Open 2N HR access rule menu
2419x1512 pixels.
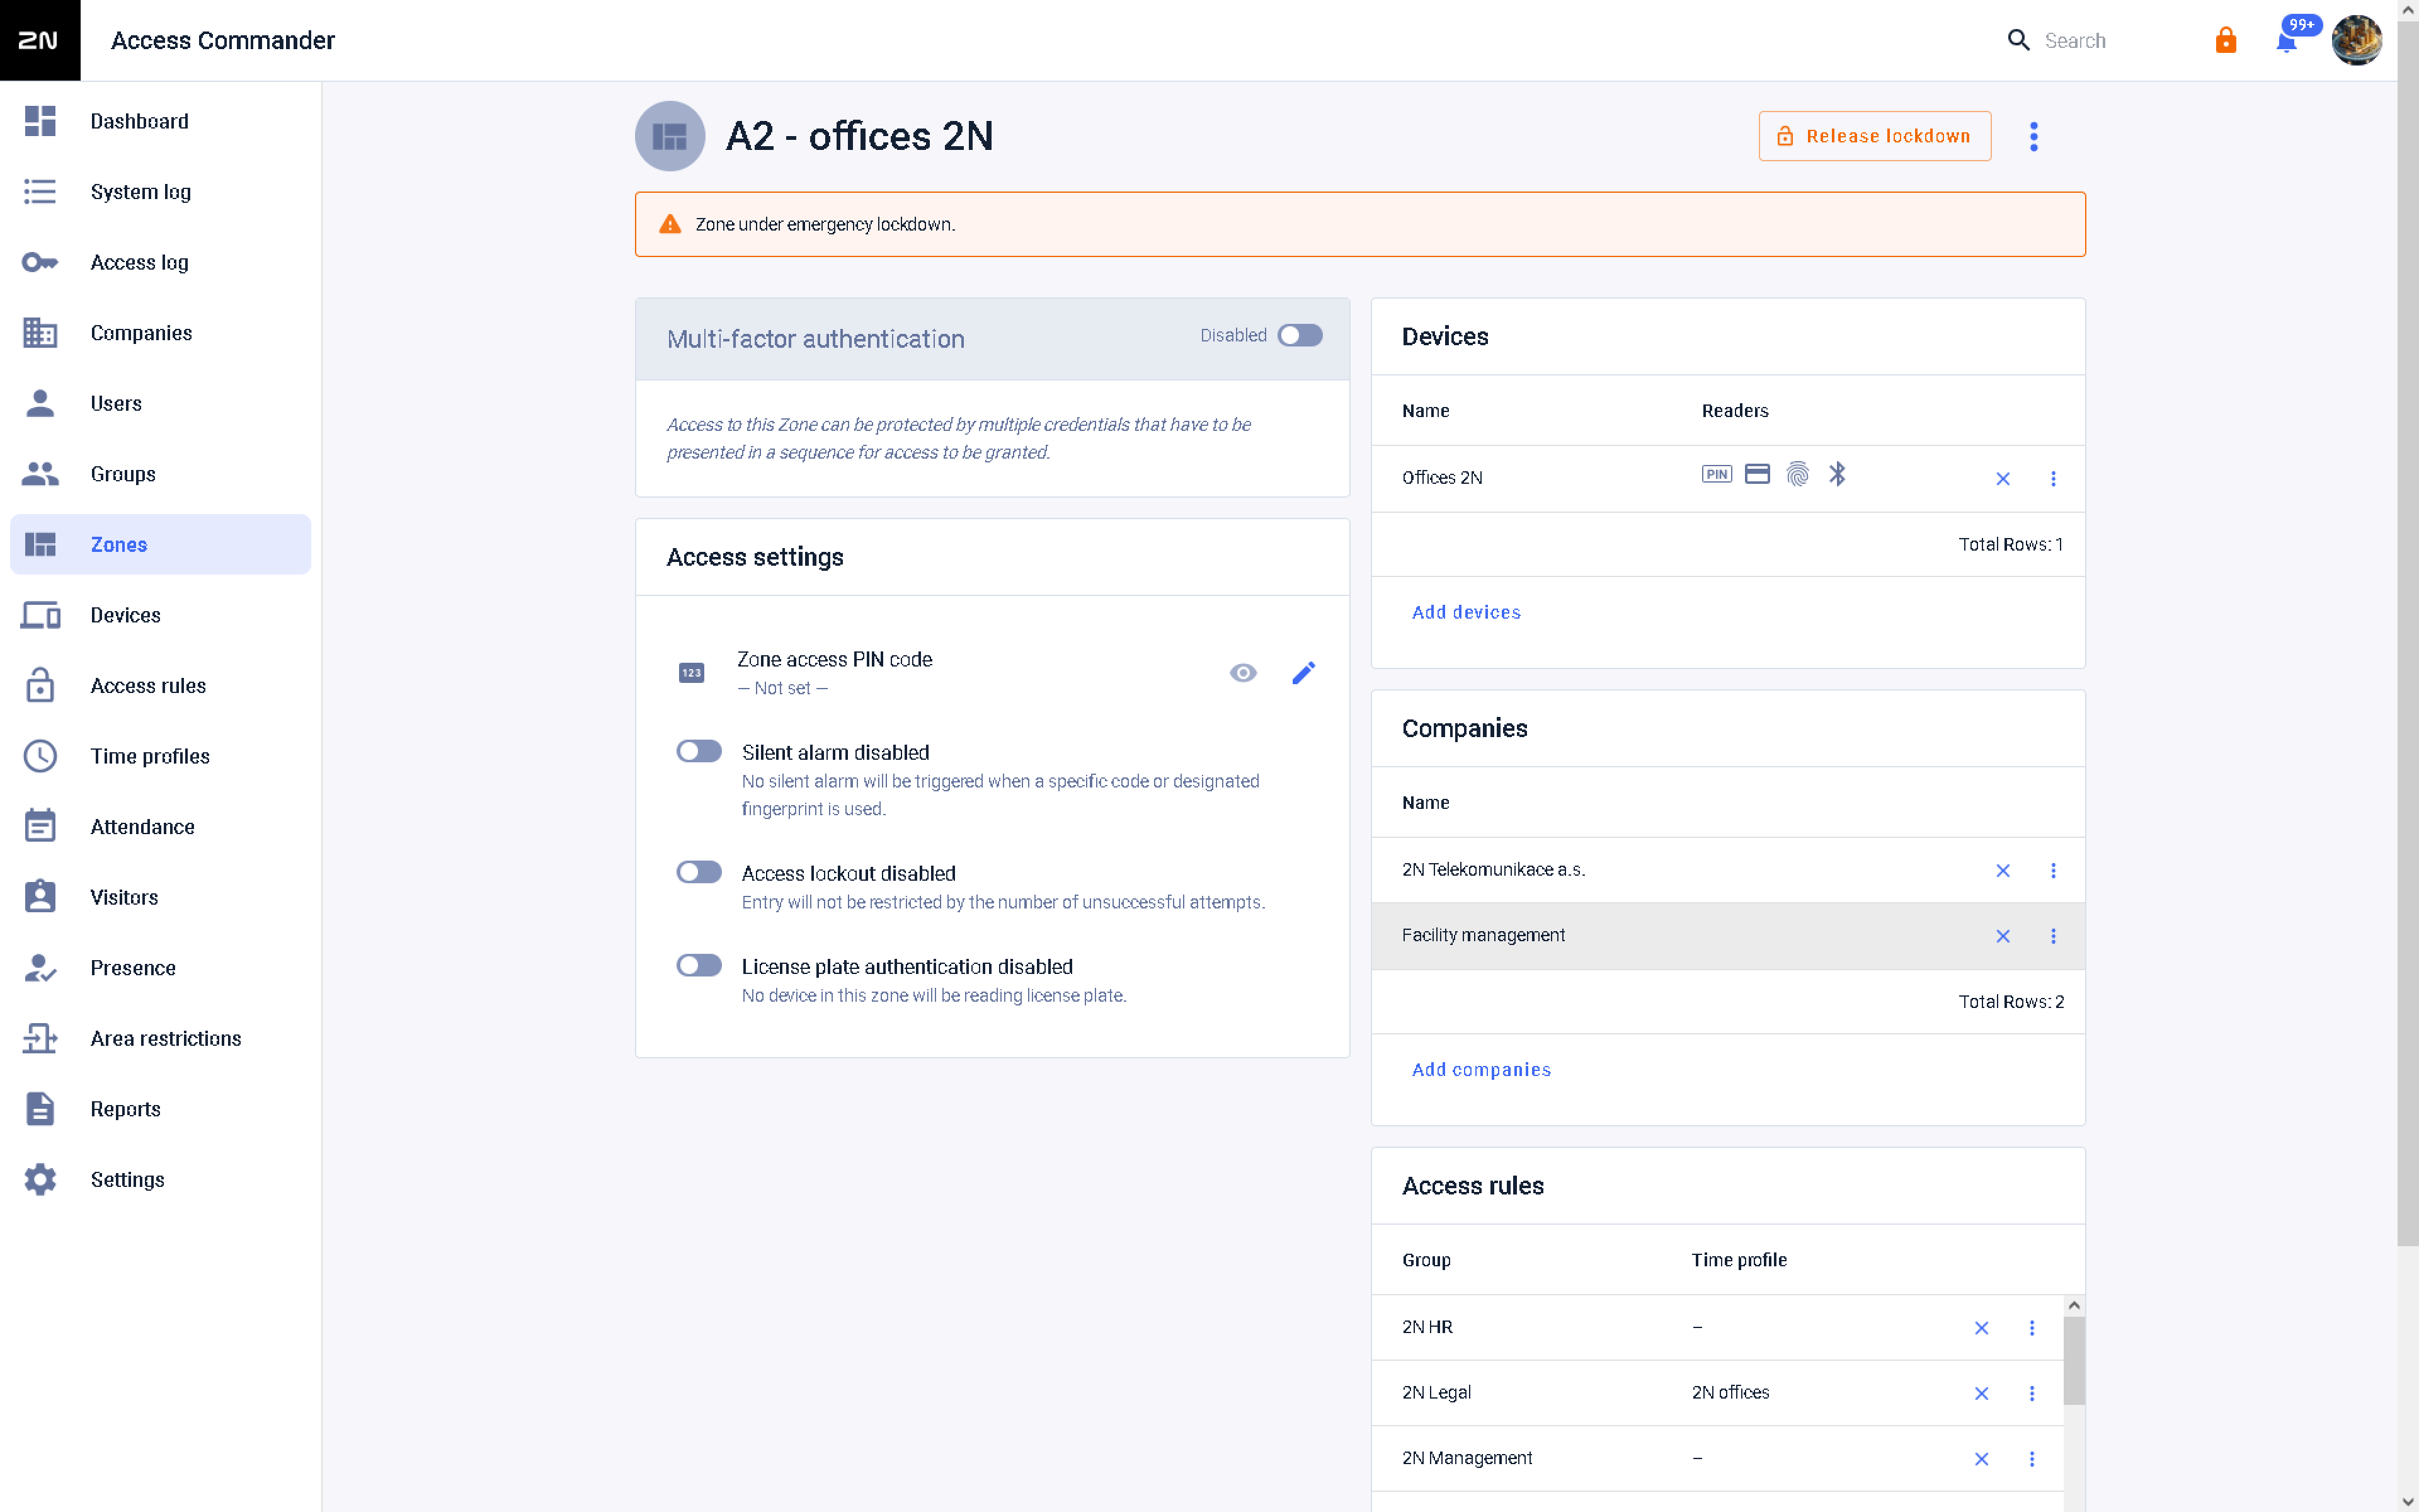tap(2031, 1328)
